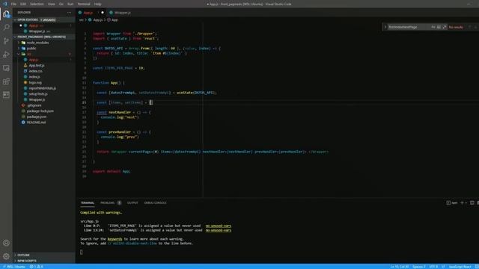The width and height of the screenshot is (479, 269).
Task: Select the Debug Console panel tab
Action: 155,202
